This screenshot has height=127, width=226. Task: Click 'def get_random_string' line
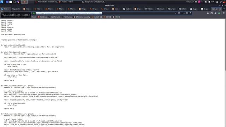tap(13, 45)
